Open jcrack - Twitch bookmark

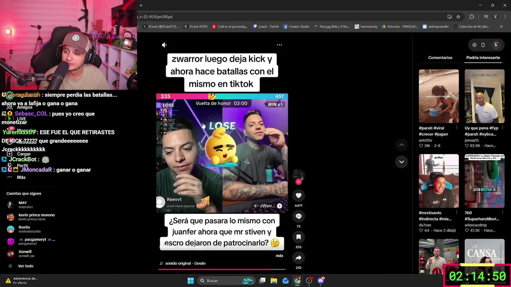tap(266, 27)
